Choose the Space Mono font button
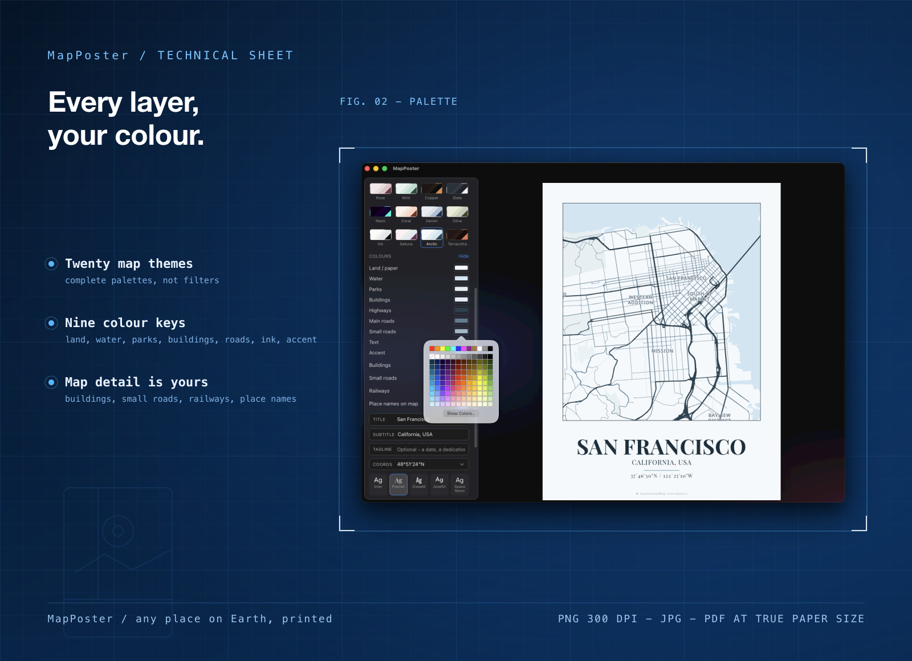The width and height of the screenshot is (912, 661). [460, 484]
